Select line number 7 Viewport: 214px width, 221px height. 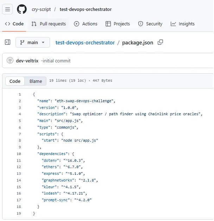point(20,134)
